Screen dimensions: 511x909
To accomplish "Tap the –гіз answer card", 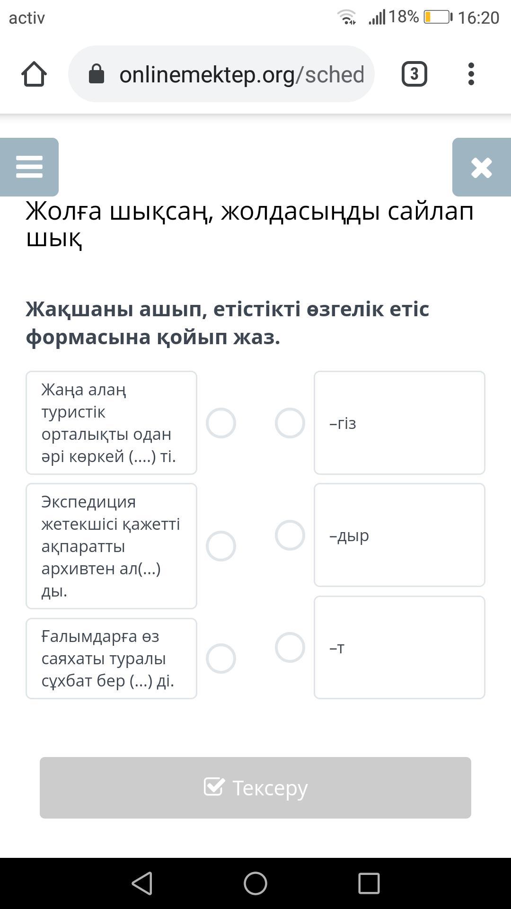I will [399, 423].
